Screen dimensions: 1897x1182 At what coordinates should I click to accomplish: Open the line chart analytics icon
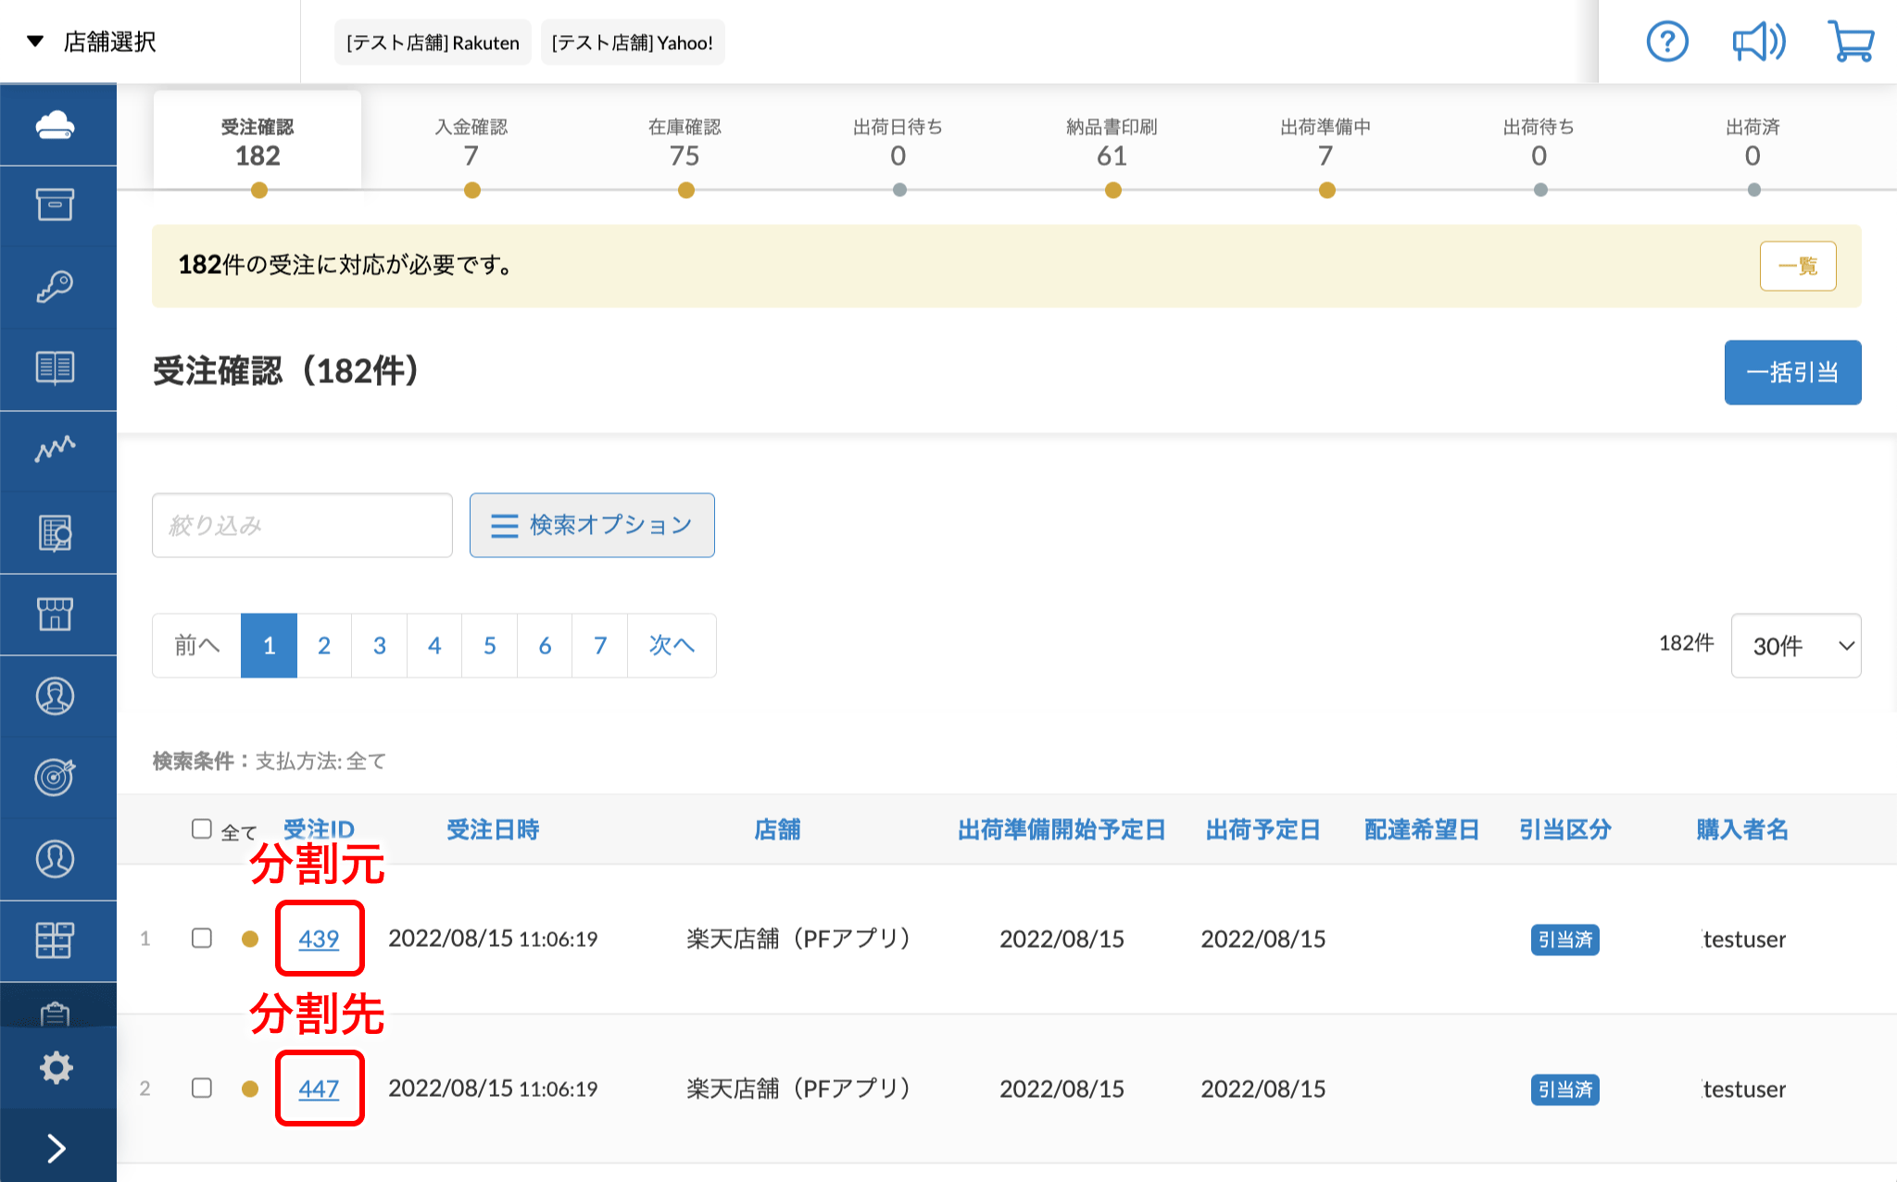point(56,449)
